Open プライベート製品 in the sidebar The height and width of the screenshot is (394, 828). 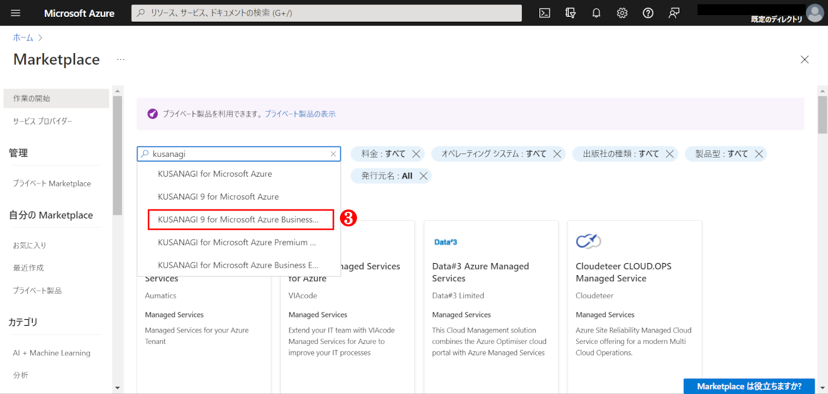coord(37,290)
